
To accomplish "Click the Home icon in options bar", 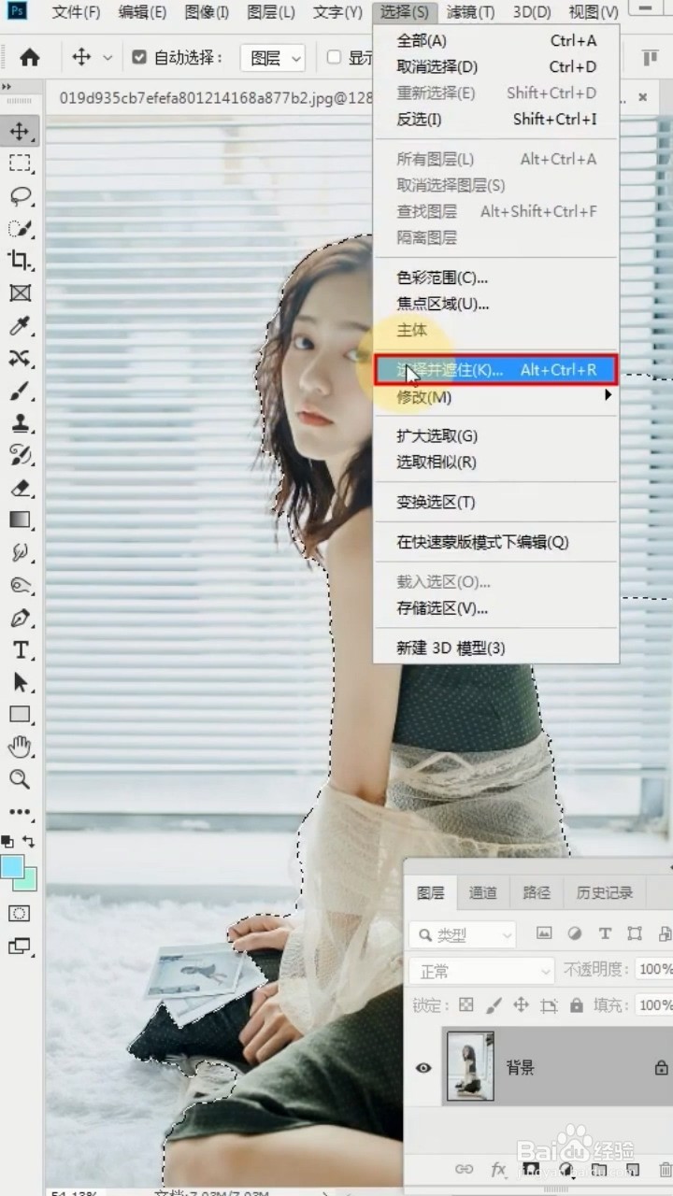I will coord(30,58).
